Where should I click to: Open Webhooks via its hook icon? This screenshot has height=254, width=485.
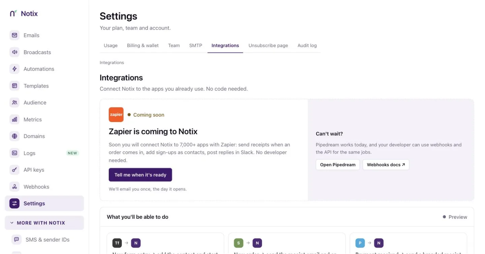[x=14, y=186]
